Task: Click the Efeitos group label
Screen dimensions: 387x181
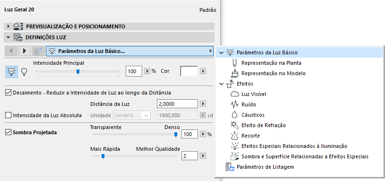Action: (x=245, y=84)
